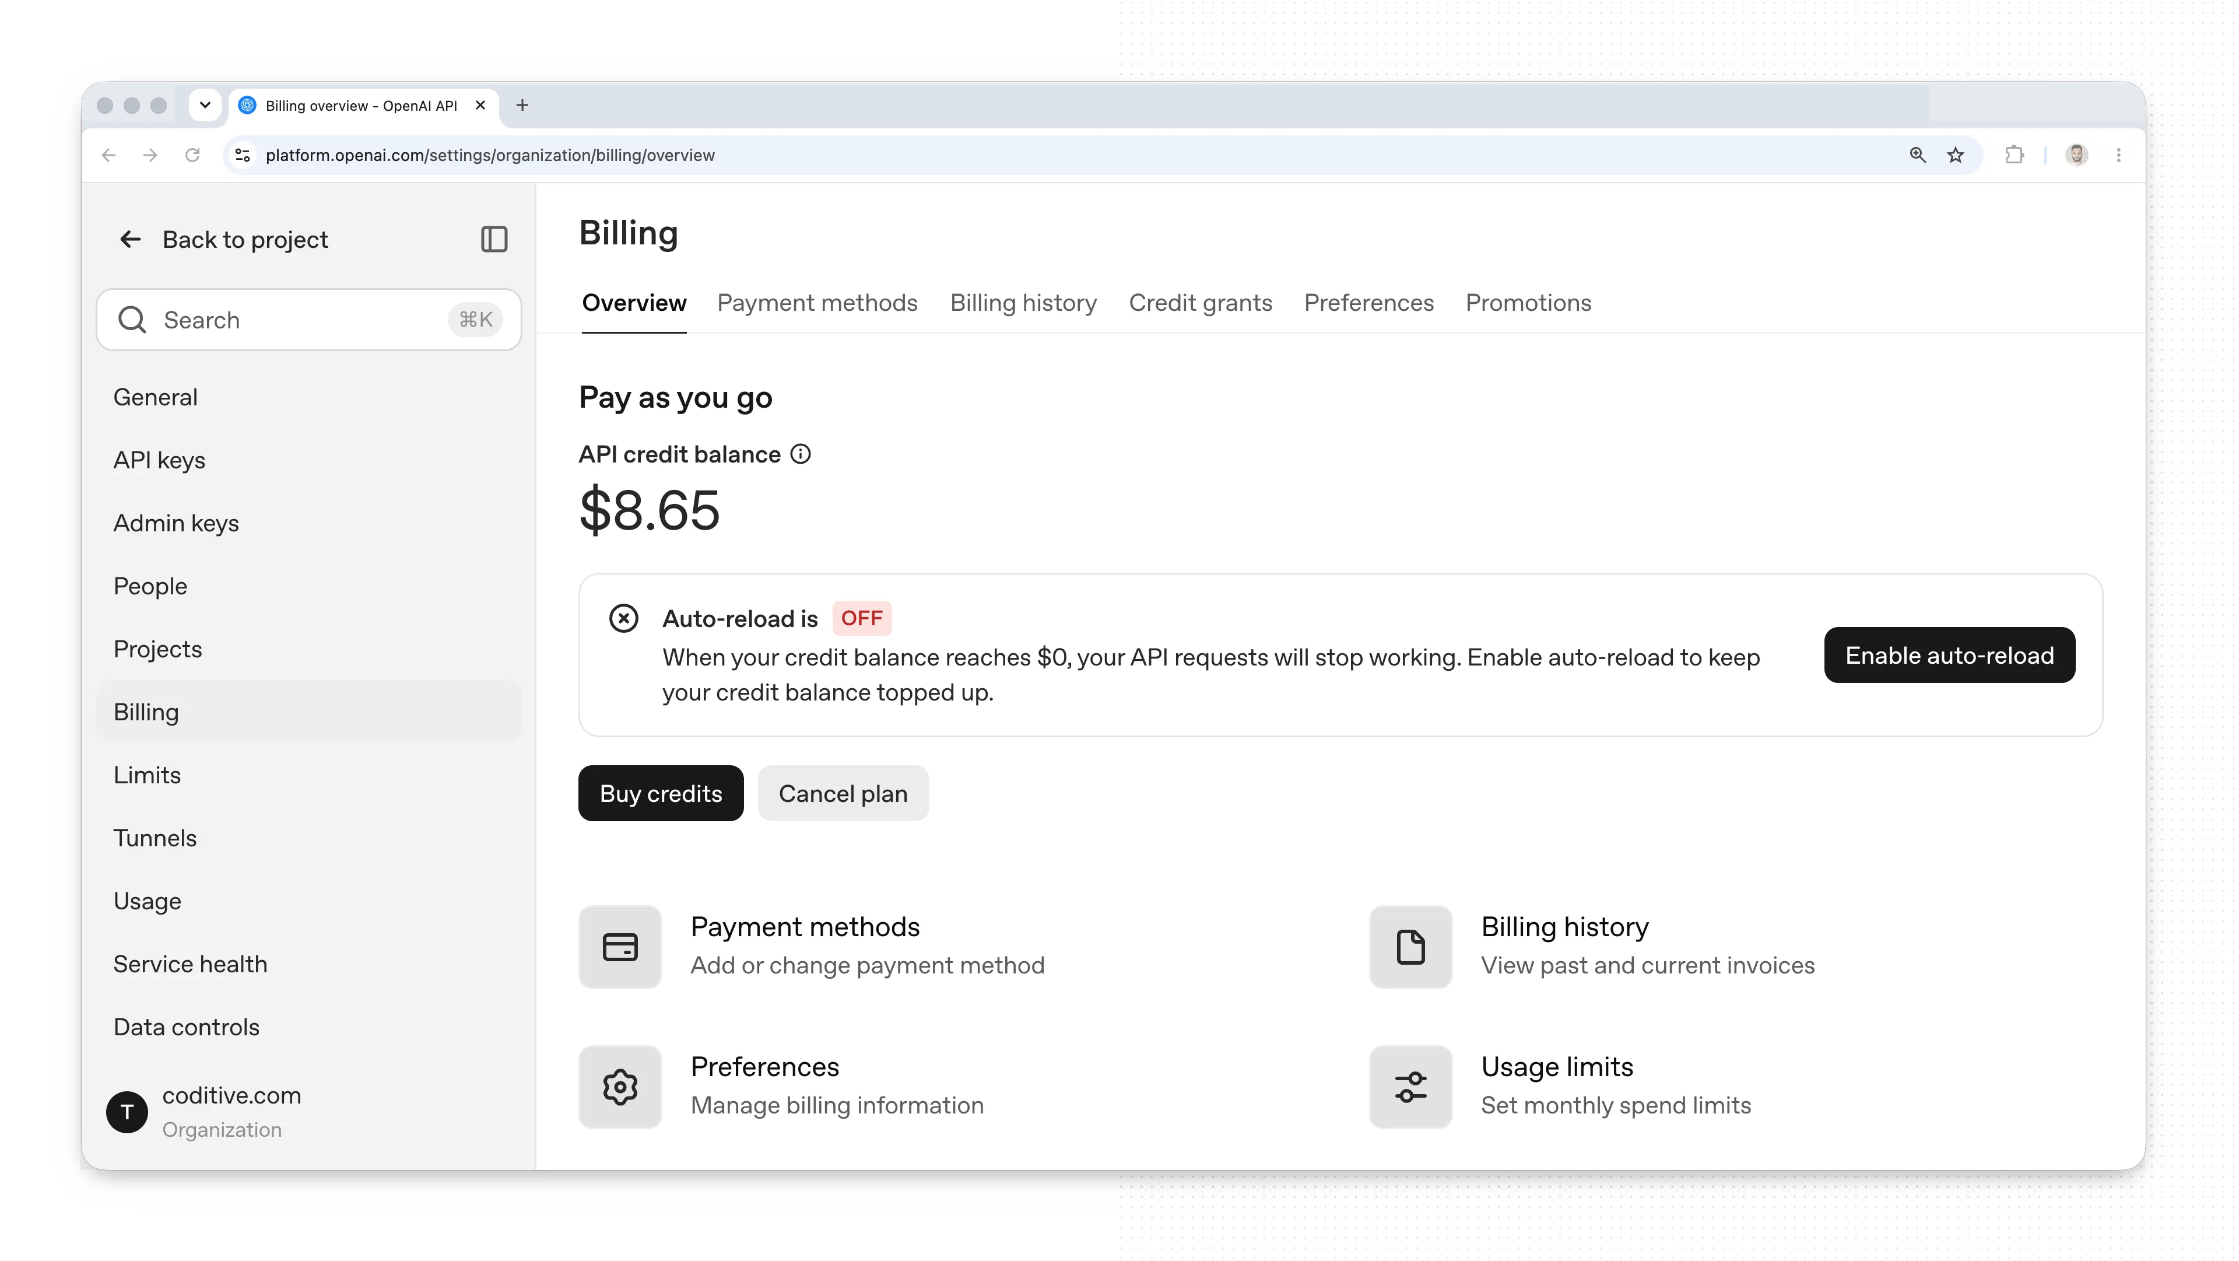Open the Preferences tab in Billing
This screenshot has height=1261, width=2239.
(x=1369, y=303)
